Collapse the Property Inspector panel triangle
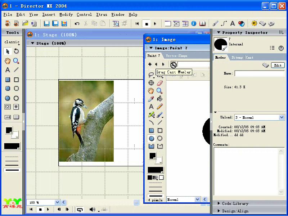 tap(219, 32)
